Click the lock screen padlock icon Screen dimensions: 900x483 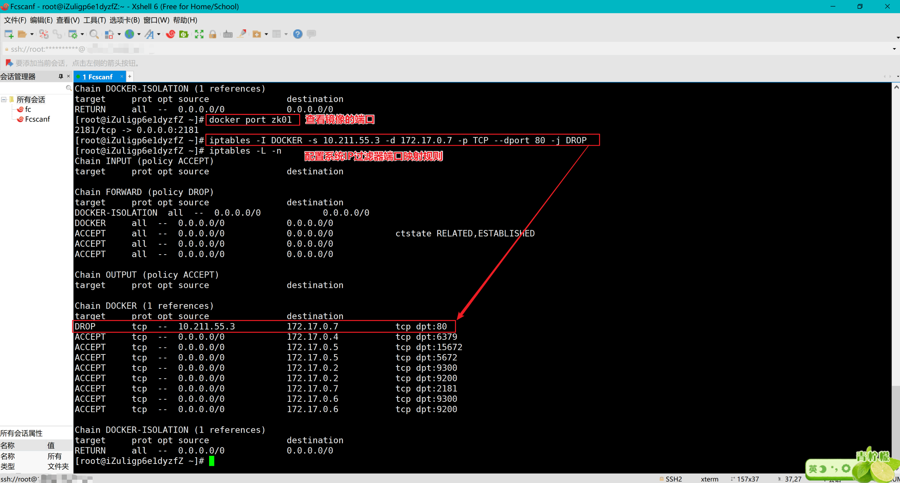212,34
